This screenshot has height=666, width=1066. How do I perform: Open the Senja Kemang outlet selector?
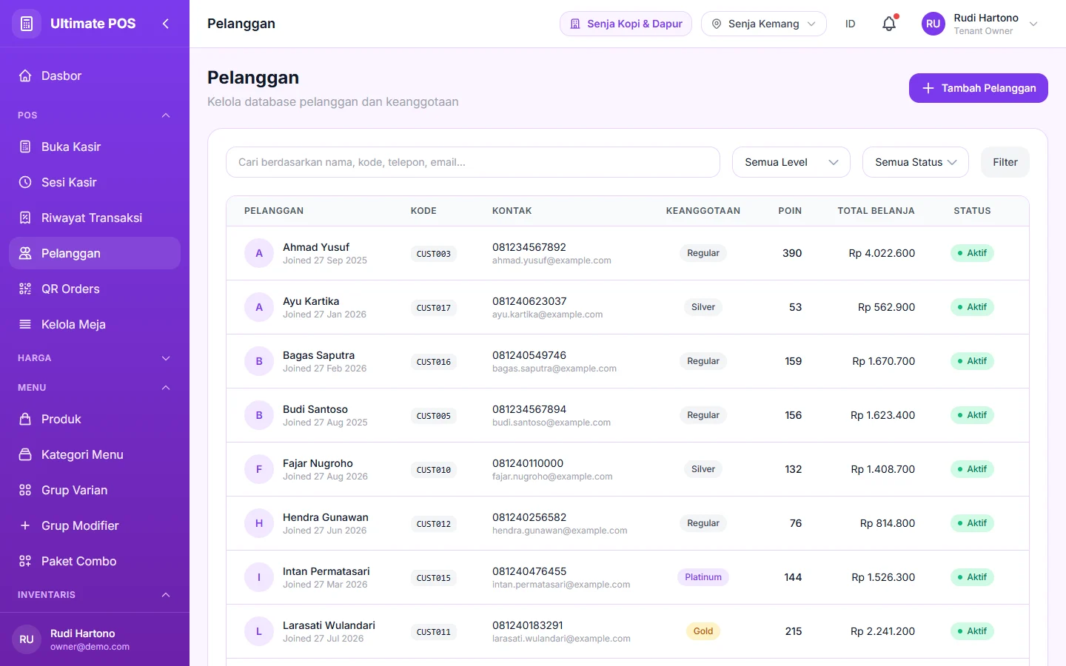[x=763, y=24]
